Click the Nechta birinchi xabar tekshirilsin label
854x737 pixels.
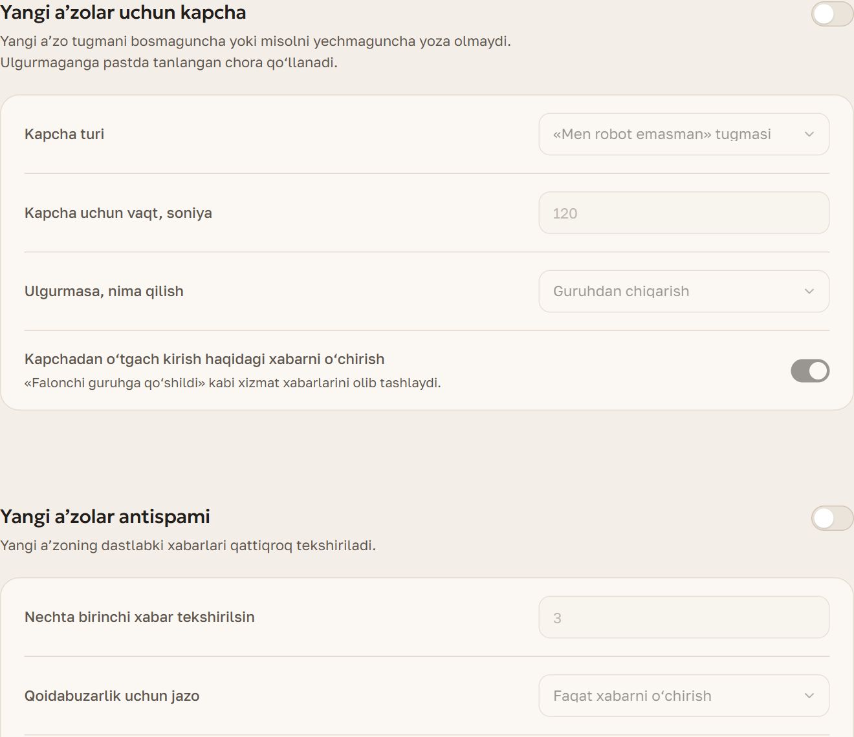click(x=140, y=617)
